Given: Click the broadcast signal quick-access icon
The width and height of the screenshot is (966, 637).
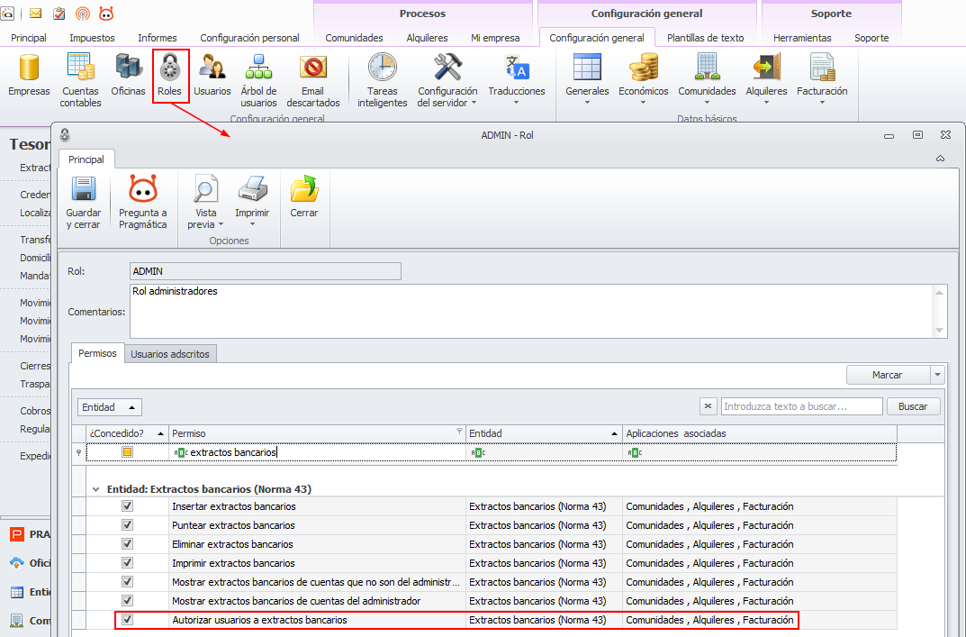Looking at the screenshot, I should pyautogui.click(x=83, y=14).
